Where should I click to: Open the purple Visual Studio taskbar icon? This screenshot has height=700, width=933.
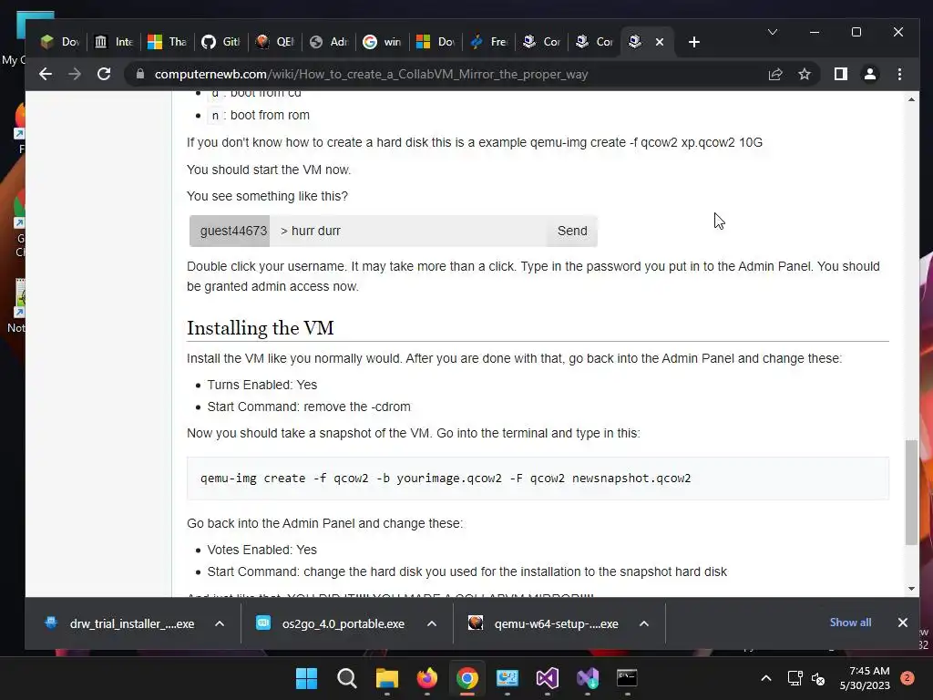coord(547,678)
